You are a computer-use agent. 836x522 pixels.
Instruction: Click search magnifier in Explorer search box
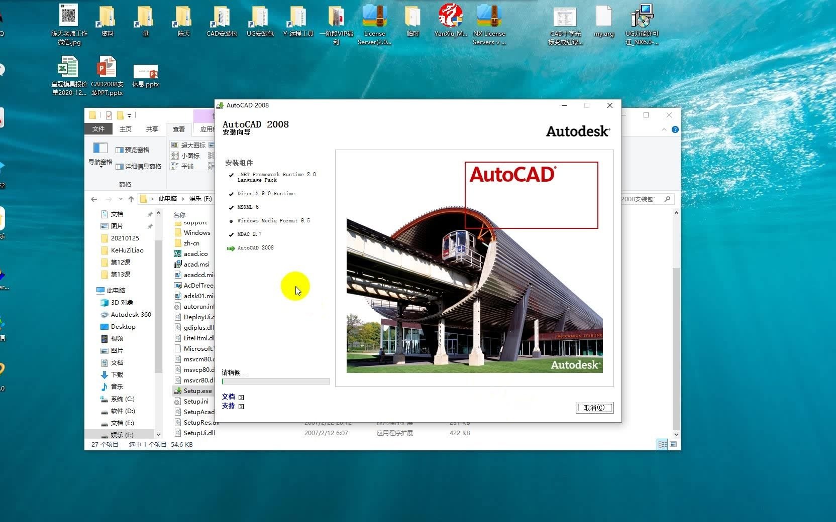tap(667, 199)
